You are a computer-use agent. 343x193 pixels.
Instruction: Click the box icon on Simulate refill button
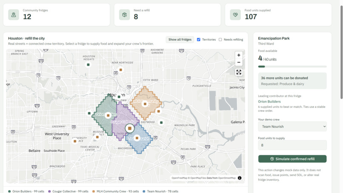tap(272, 159)
